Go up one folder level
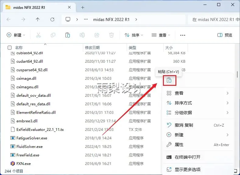 [x=37, y=19]
